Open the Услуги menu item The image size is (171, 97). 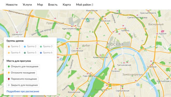[x=27, y=5]
